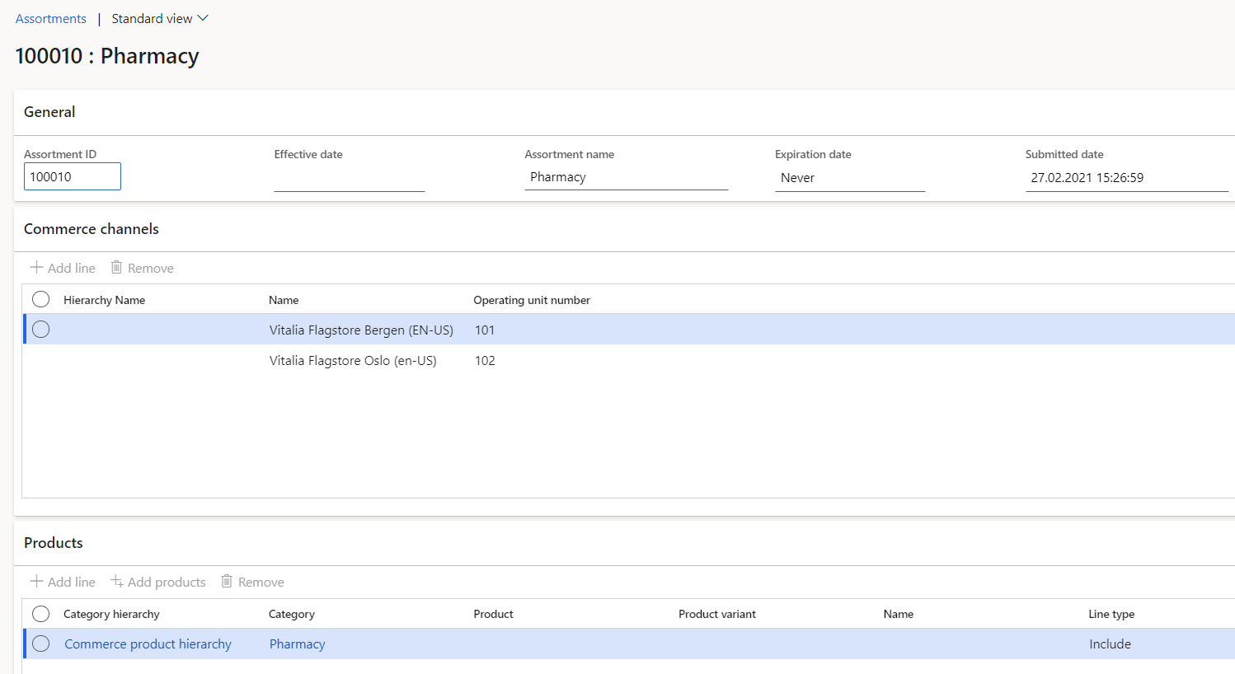This screenshot has height=674, width=1235.
Task: Select the Vitalia Flagstore Bergen row checkbox
Action: tap(40, 330)
